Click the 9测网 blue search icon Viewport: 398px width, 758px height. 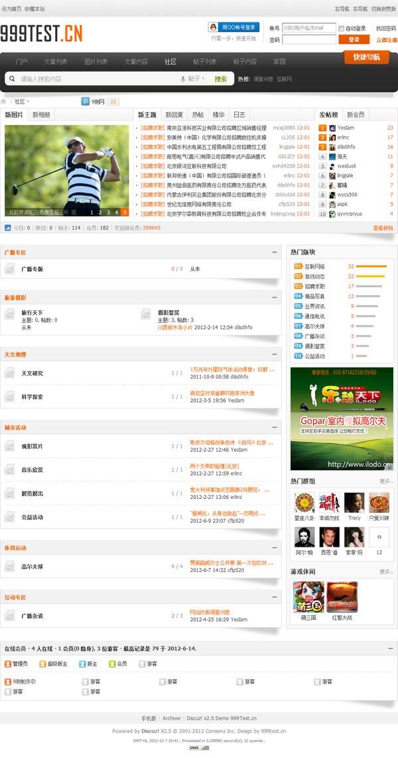(86, 102)
